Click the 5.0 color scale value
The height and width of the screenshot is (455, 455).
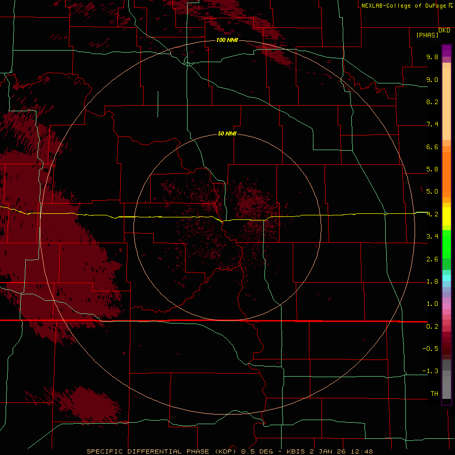(432, 192)
